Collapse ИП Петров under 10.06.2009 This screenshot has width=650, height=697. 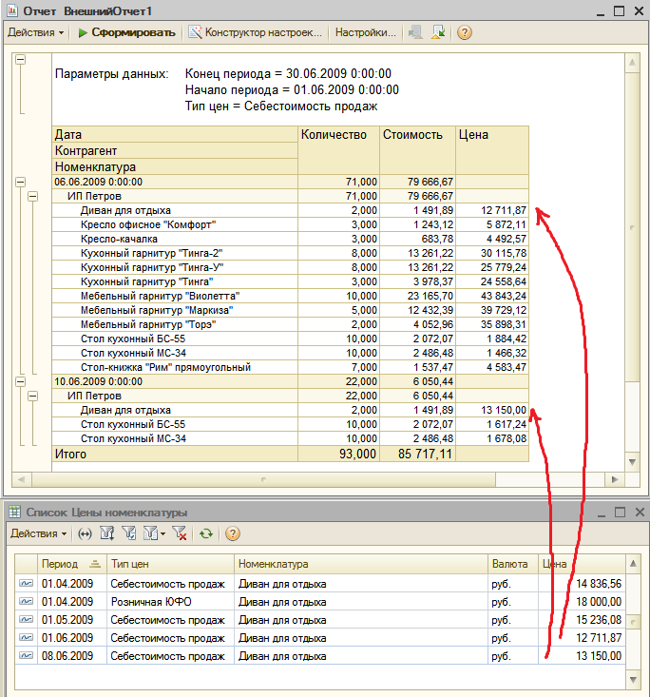(33, 396)
